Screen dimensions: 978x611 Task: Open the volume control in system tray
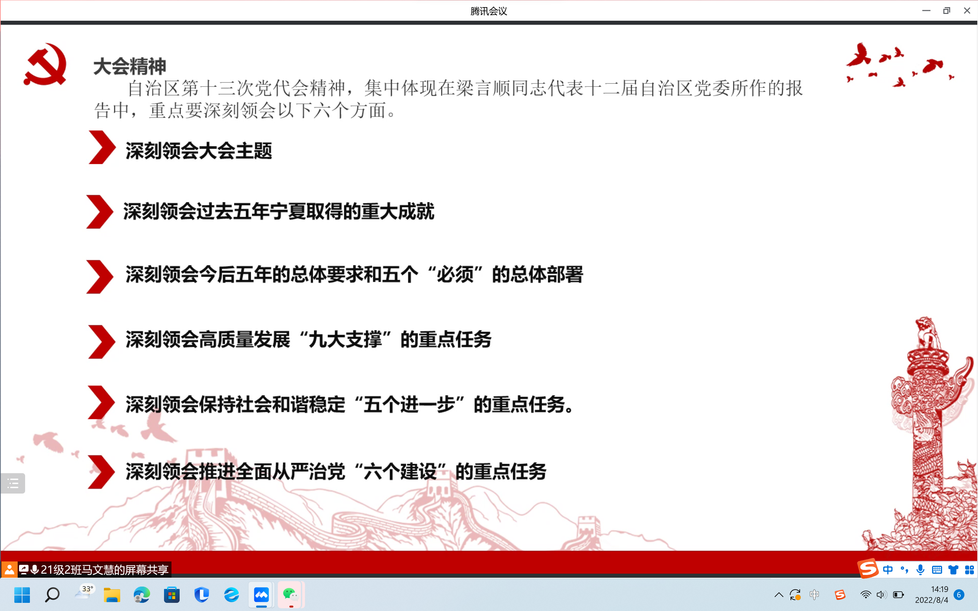click(x=882, y=594)
